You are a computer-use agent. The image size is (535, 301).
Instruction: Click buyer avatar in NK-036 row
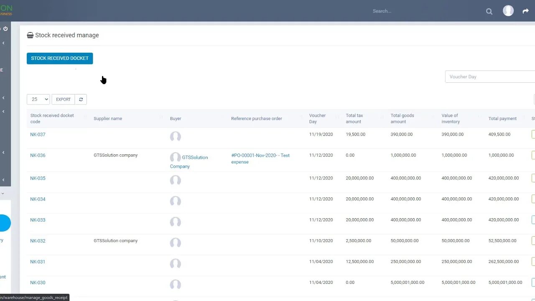(176, 158)
